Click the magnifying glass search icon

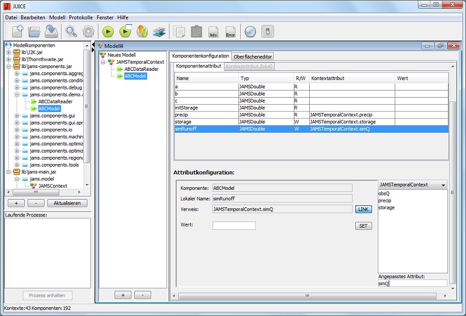[71, 31]
